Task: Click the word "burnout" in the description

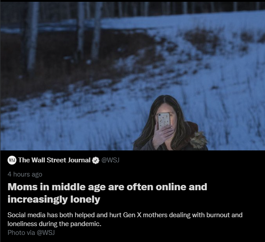Action: (x=218, y=215)
